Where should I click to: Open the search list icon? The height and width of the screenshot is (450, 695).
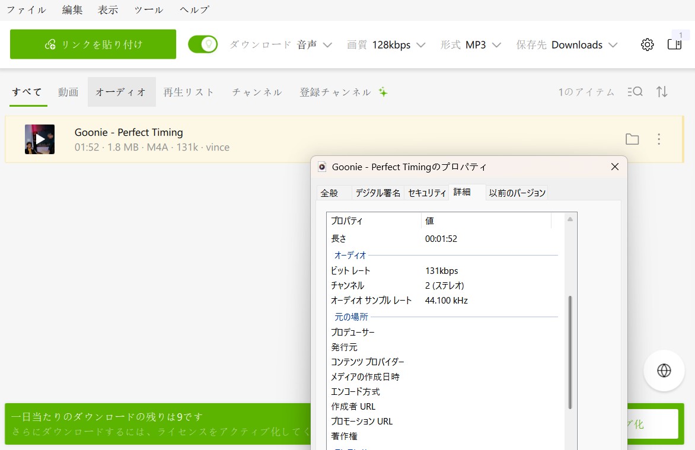tap(635, 92)
